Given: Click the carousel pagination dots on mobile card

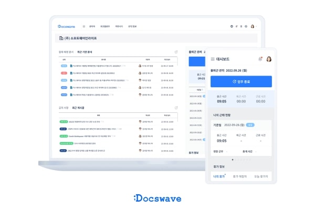Looking at the screenshot, I should (x=241, y=159).
